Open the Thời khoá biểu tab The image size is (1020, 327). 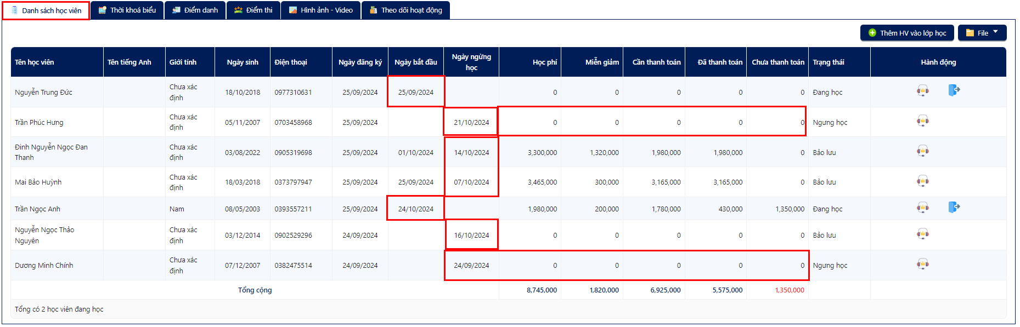click(x=127, y=10)
